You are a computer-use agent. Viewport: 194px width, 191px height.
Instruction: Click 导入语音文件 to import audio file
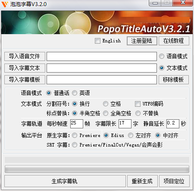pos(25,56)
